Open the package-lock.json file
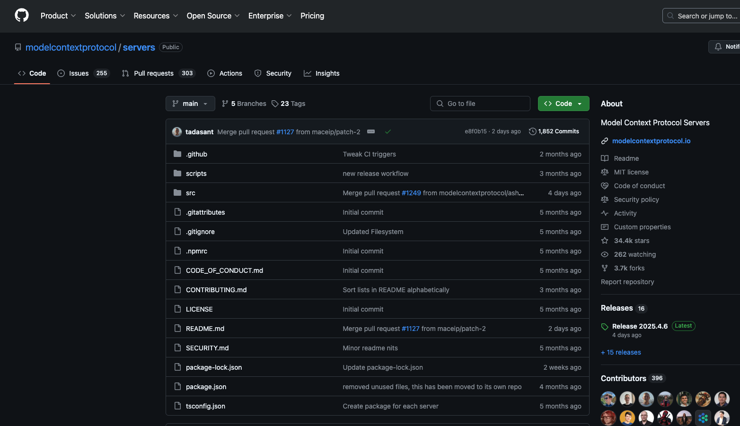Image resolution: width=740 pixels, height=426 pixels. (214, 367)
